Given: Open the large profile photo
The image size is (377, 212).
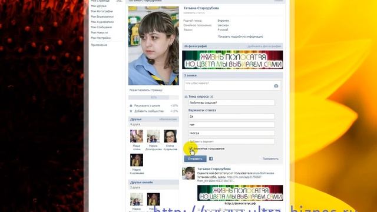Looking at the screenshot, I should pos(154,46).
